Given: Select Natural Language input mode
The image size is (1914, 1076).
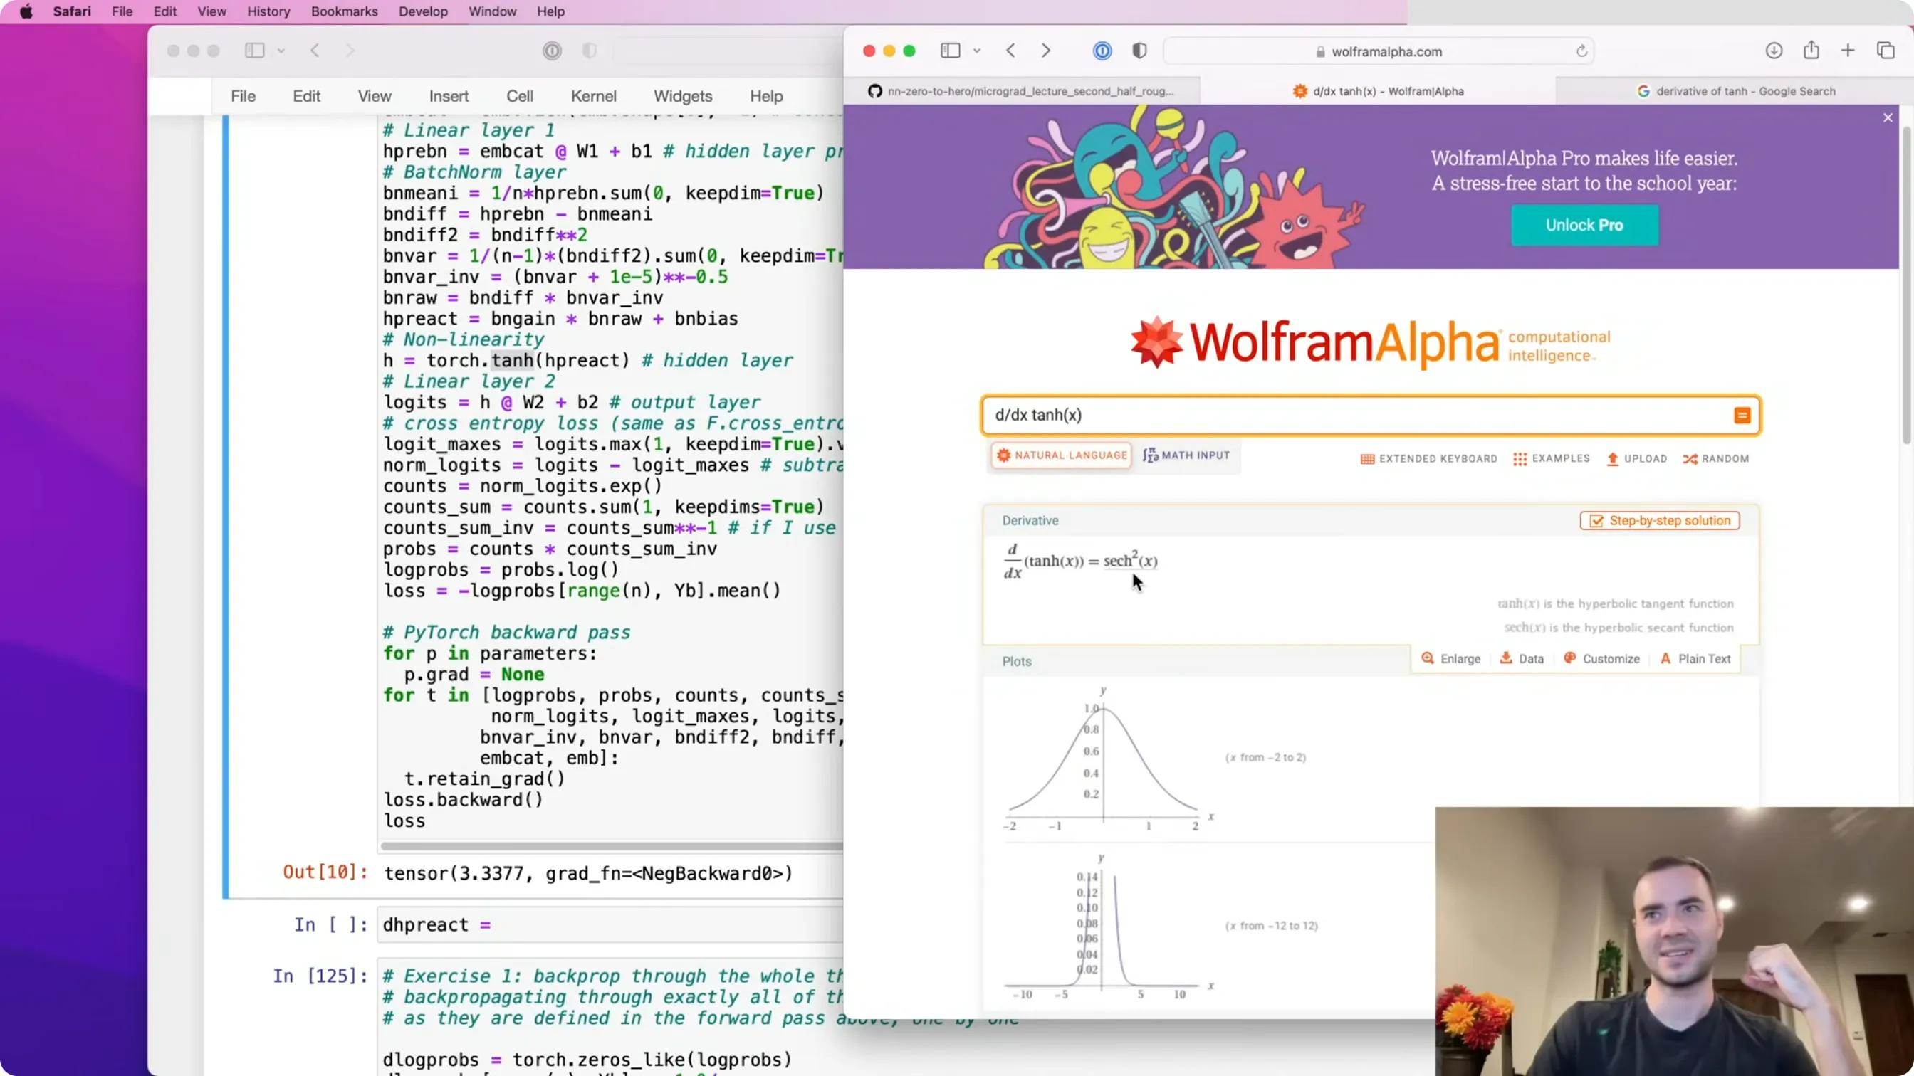Looking at the screenshot, I should click(x=1062, y=455).
